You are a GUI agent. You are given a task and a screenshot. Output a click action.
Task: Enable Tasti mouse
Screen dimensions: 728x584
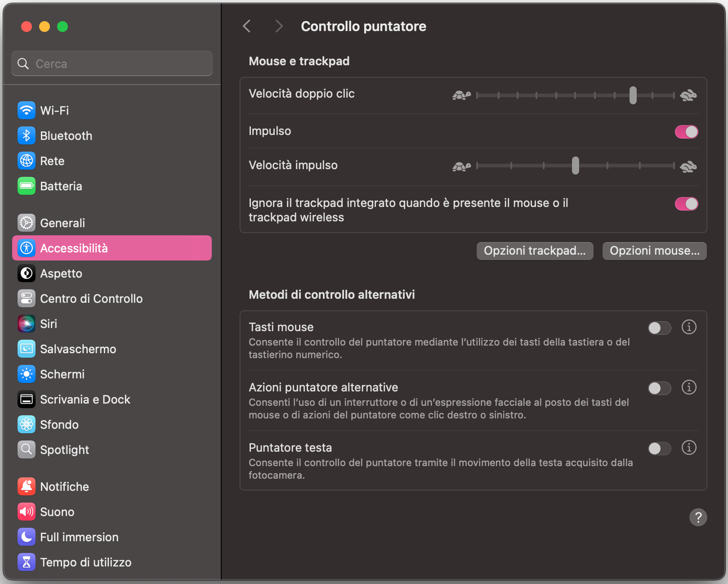tap(659, 328)
